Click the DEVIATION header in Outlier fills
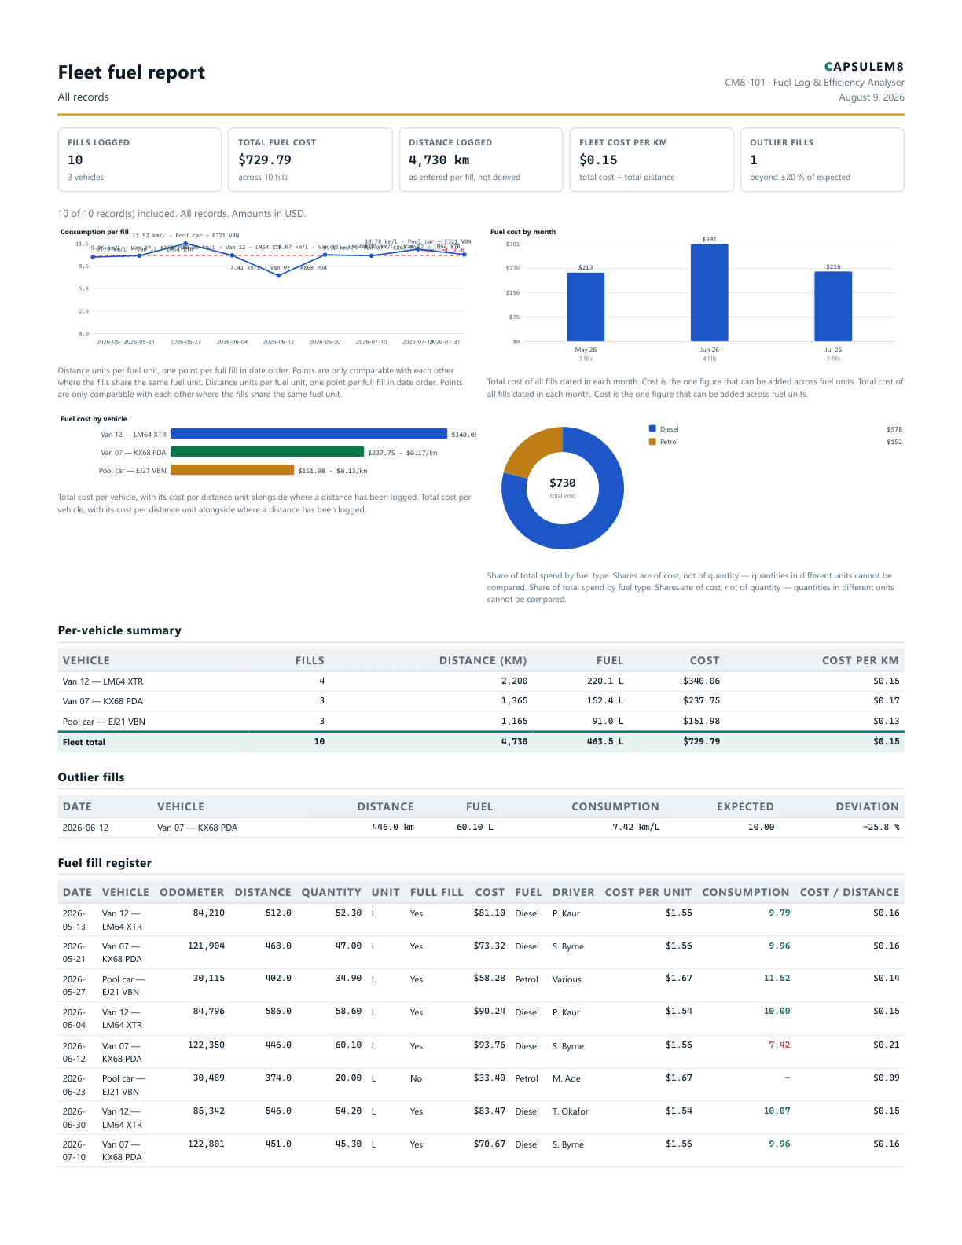Viewport: 962px width, 1245px height. tap(868, 806)
